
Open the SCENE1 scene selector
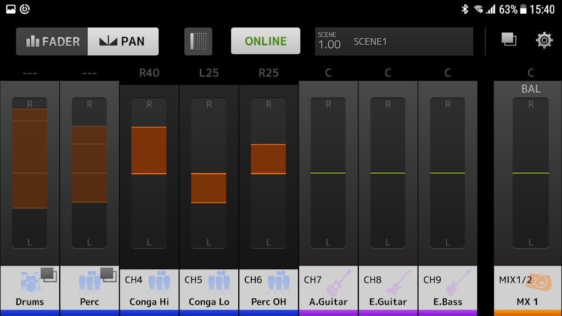coord(393,41)
